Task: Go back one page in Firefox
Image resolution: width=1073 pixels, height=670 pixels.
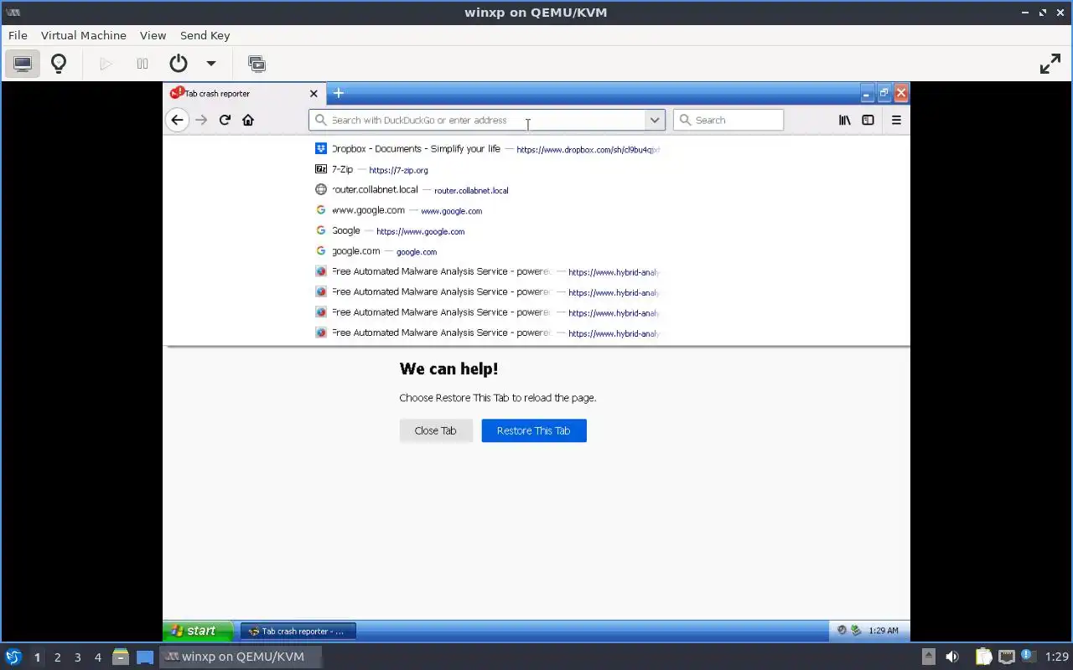Action: pos(177,120)
